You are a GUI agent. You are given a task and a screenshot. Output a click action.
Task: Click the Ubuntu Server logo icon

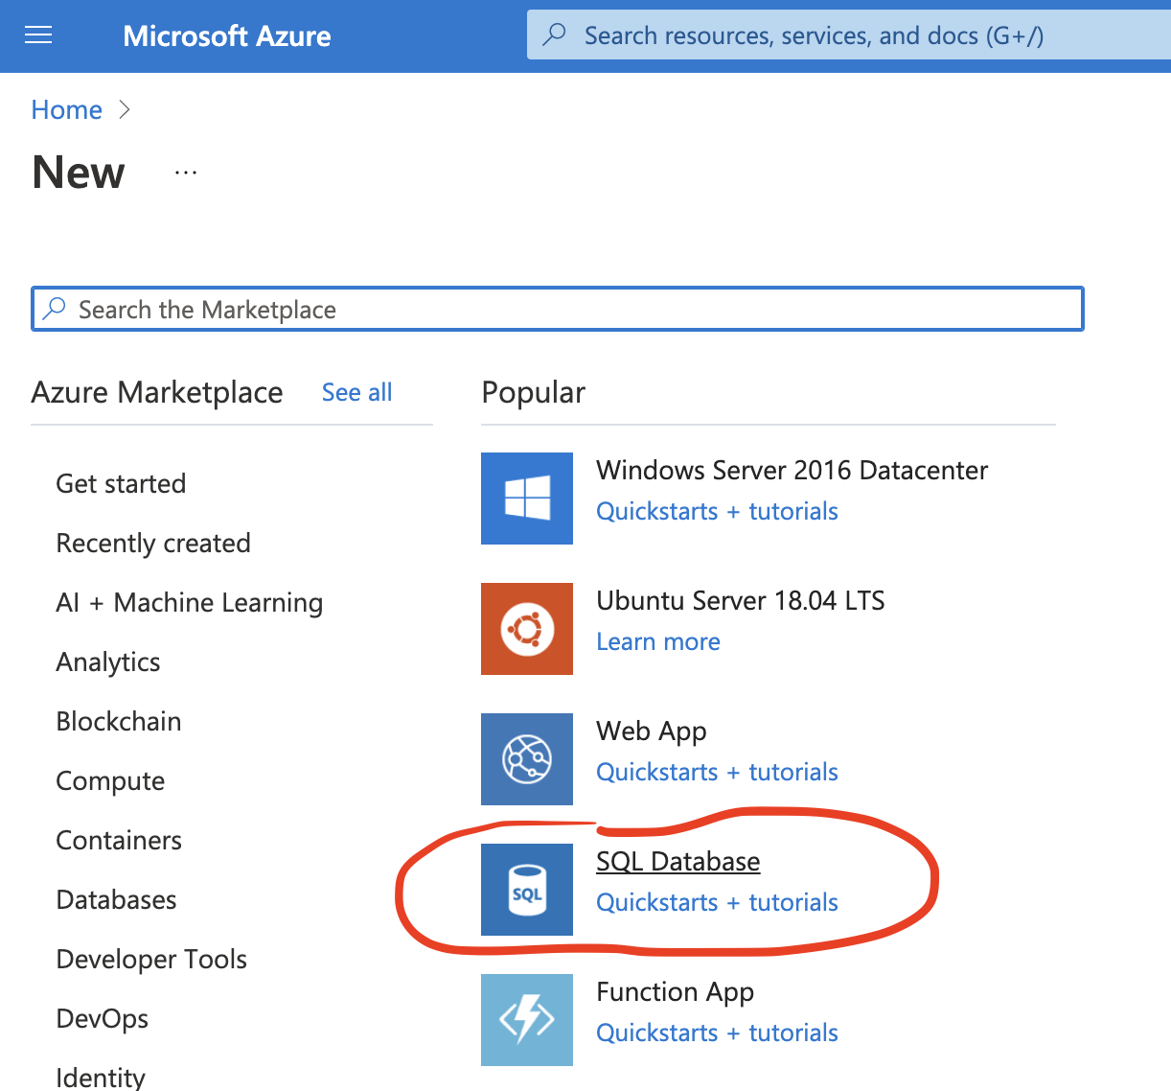(526, 629)
